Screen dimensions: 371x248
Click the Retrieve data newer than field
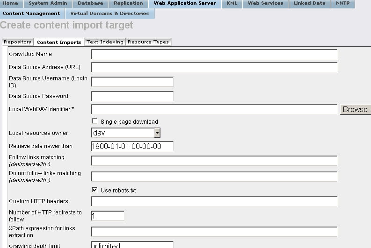132,146
